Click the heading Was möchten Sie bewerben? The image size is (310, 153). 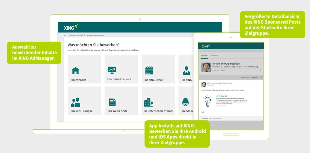94,45
